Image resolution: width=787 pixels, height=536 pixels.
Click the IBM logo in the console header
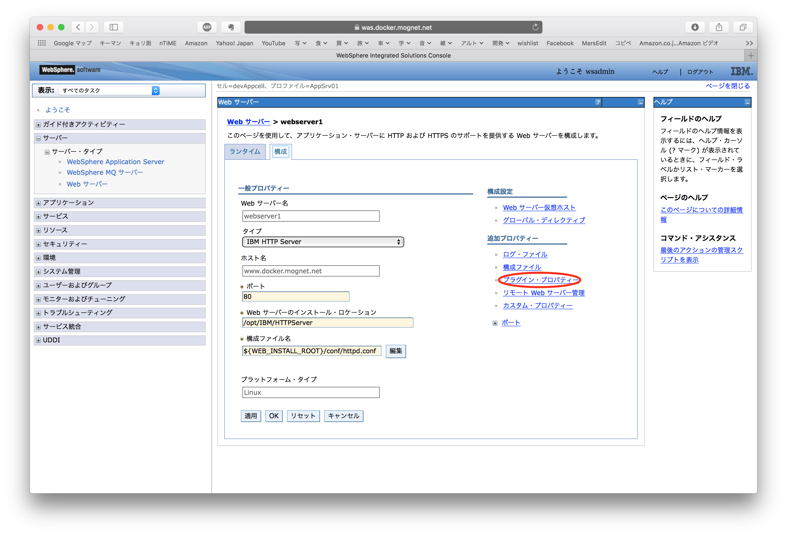(x=741, y=71)
